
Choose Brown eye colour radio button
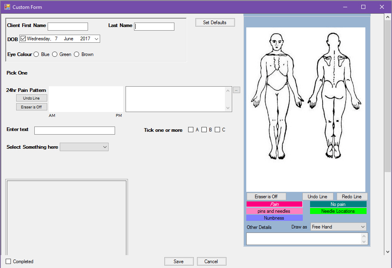click(77, 54)
